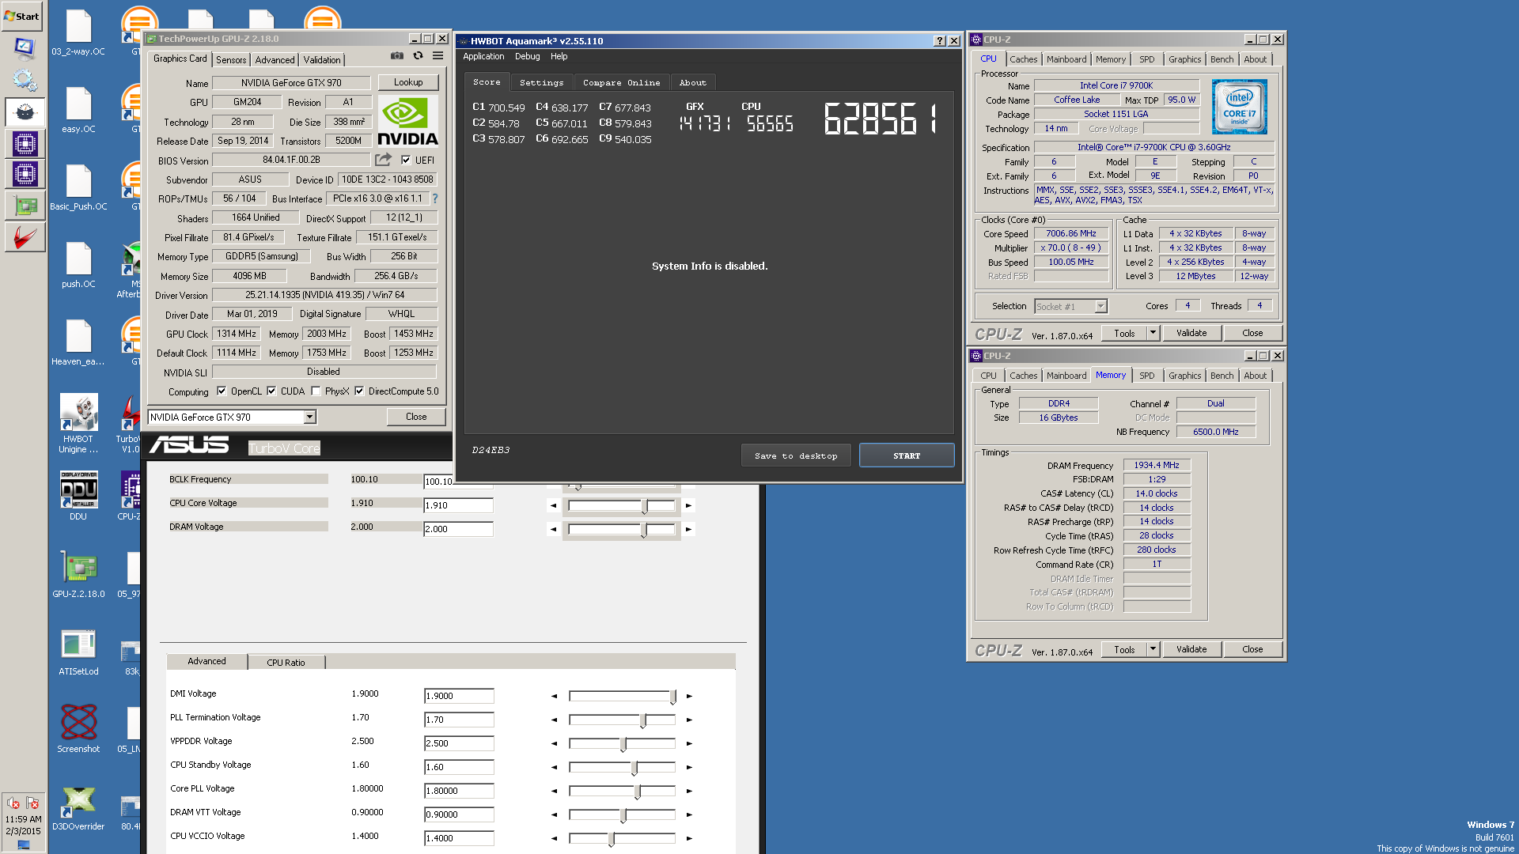Click the GPU-Z screenshot camera icon
Viewport: 1519px width, 854px height.
[397, 56]
